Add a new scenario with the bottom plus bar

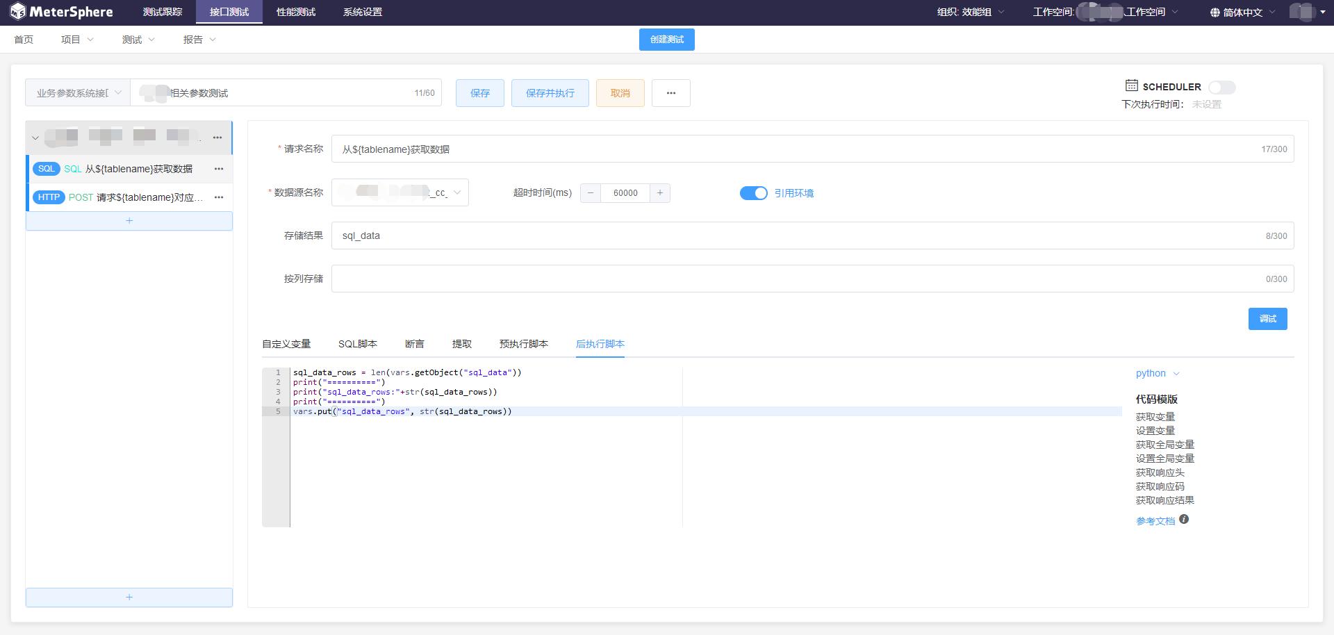(129, 597)
